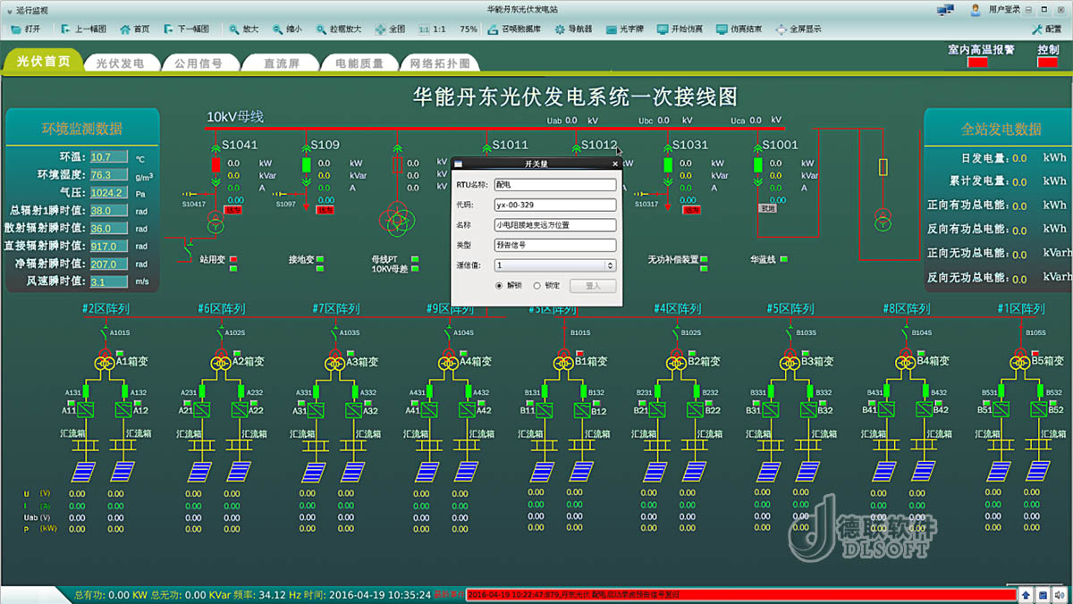The height and width of the screenshot is (604, 1073).
Task: Click the 代码 field containing yx-00-329
Action: [555, 205]
